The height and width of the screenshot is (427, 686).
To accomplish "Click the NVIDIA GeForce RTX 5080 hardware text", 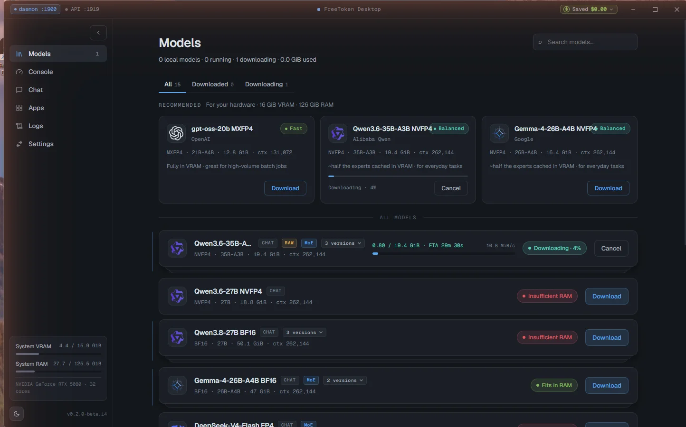I will 56,388.
